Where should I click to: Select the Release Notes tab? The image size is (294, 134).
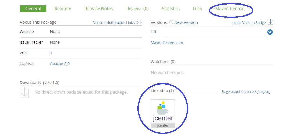point(99,9)
